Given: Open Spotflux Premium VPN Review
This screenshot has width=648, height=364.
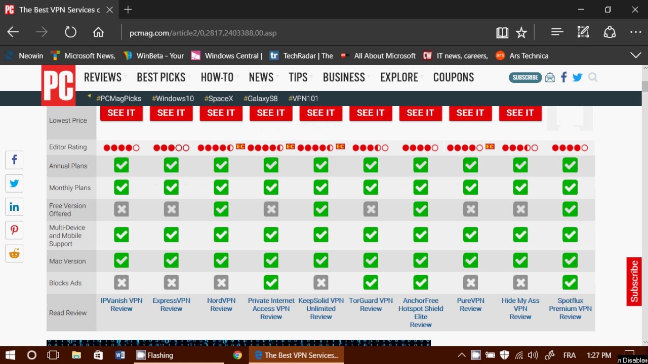Looking at the screenshot, I should click(x=570, y=308).
